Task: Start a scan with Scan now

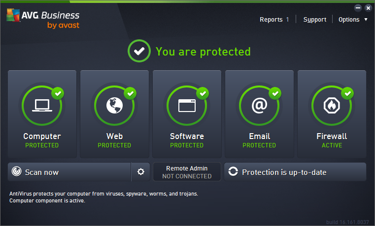Action: coord(69,172)
